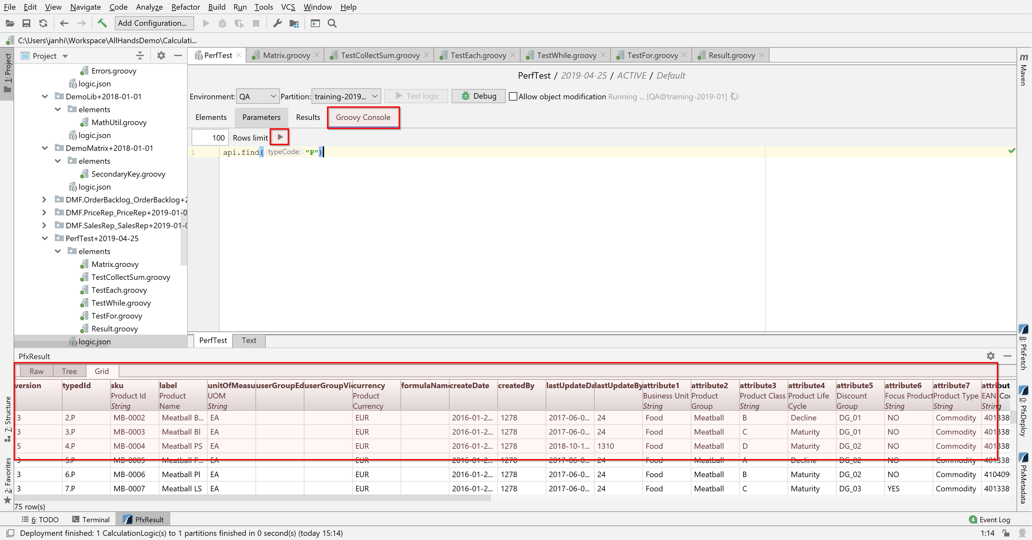Click the Add Configuration button

[154, 23]
